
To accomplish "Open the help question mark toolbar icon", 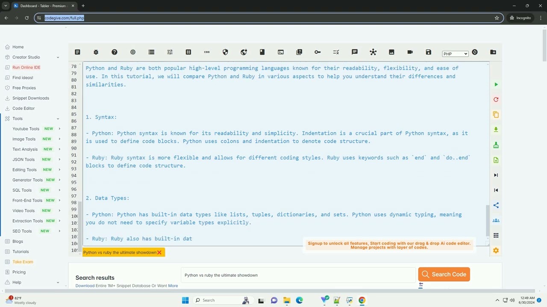I will pos(115,52).
